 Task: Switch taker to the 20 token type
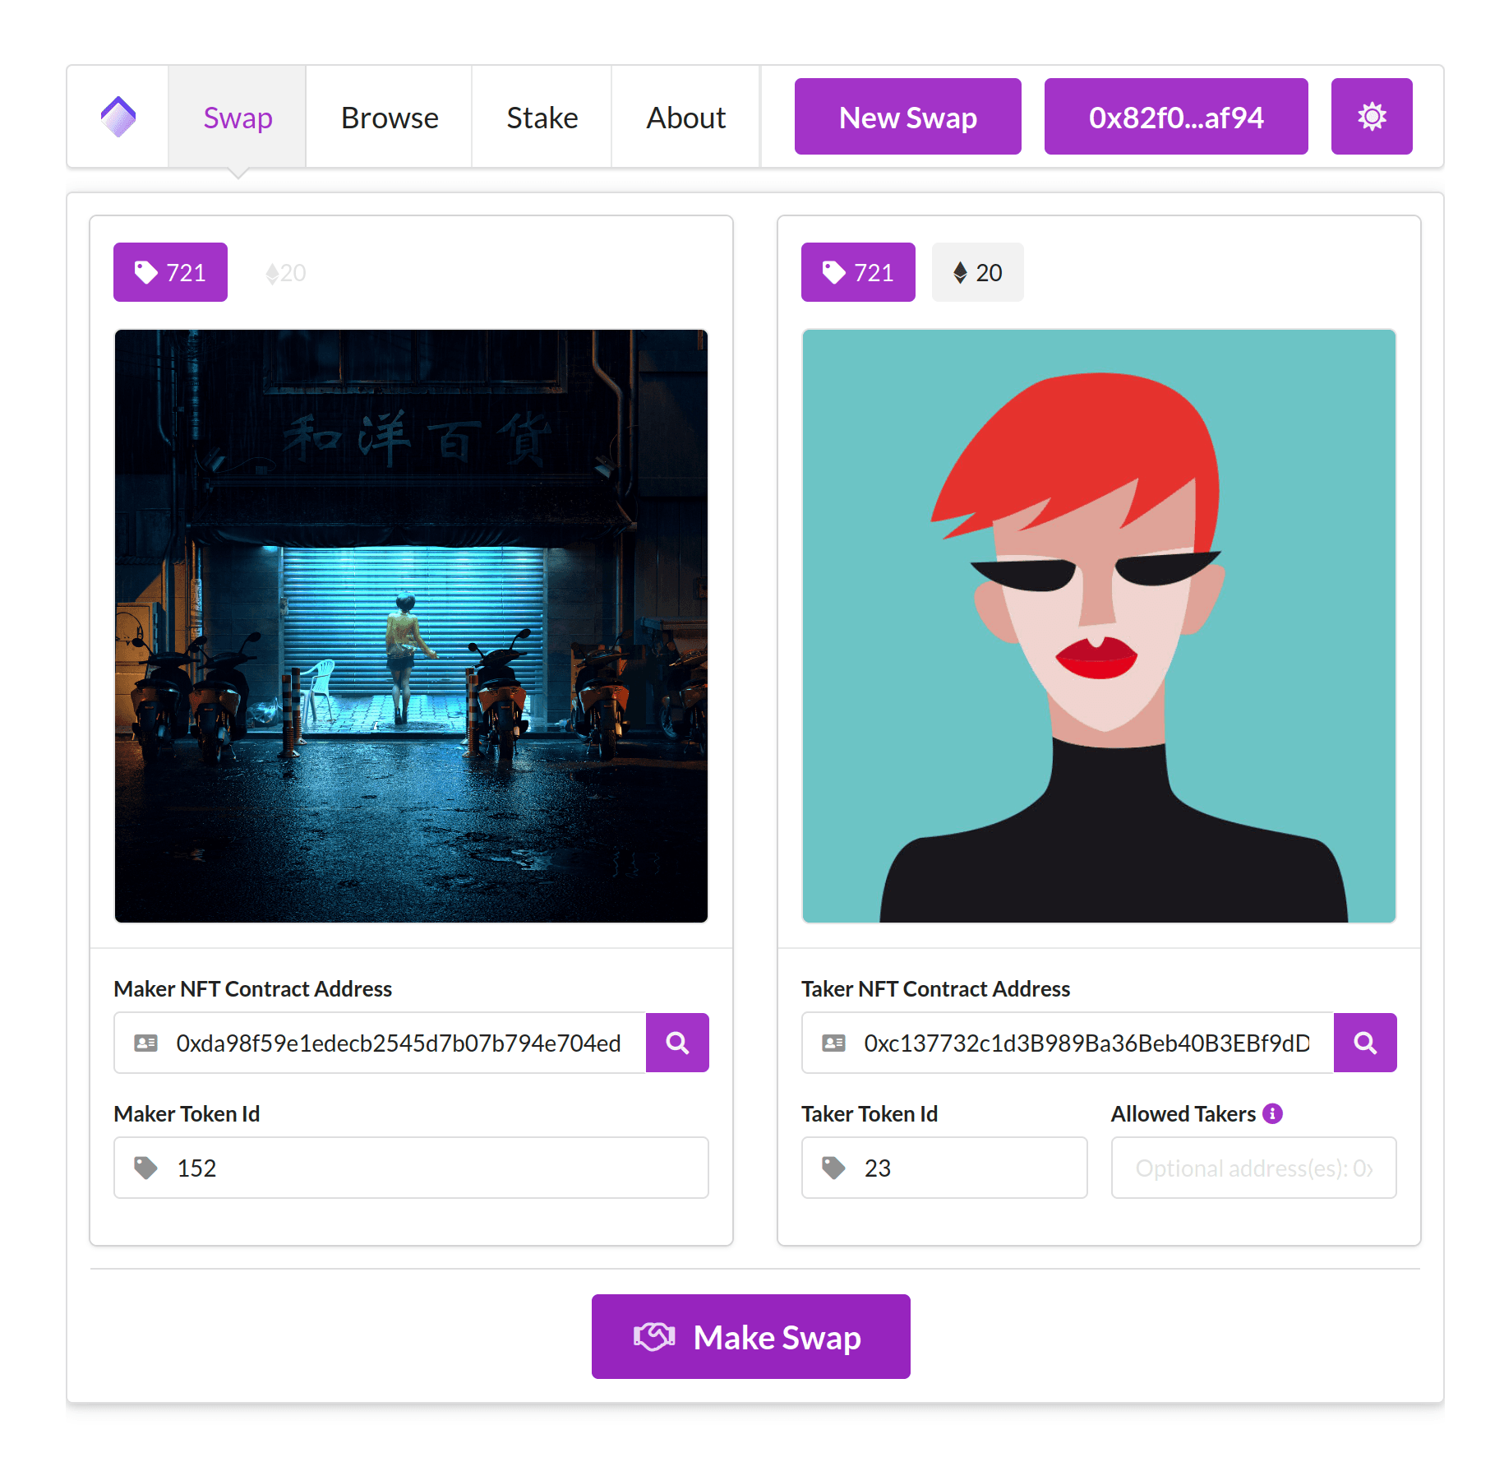(977, 272)
